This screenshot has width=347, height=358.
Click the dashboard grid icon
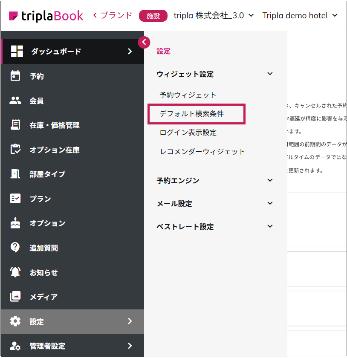(17, 51)
